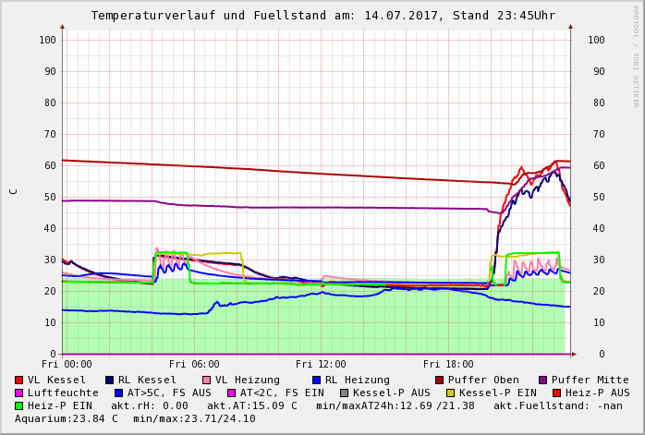Click the green Heiz-P EIN legend swatch
The width and height of the screenshot is (645, 435).
pyautogui.click(x=19, y=406)
